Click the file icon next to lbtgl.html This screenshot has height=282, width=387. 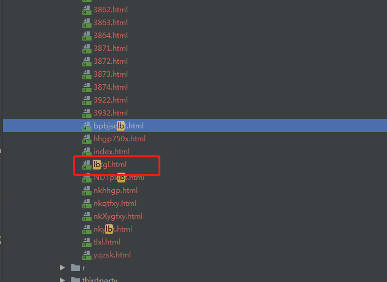(x=87, y=165)
